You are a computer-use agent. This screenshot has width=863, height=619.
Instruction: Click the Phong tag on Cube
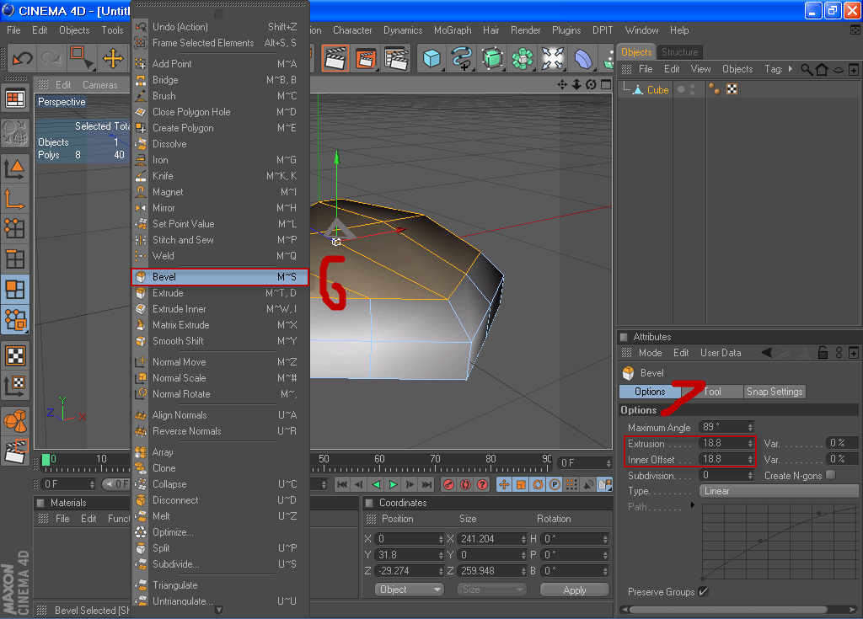(715, 89)
